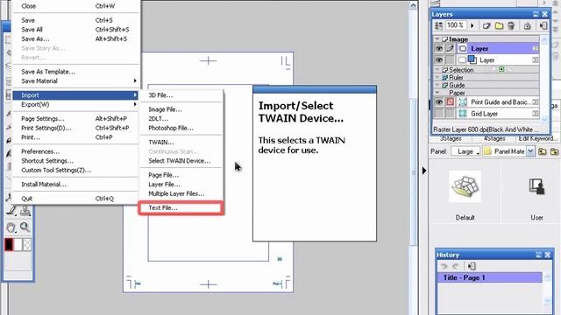This screenshot has height=315, width=561.
Task: Choose 3D File... from Import submenu
Action: pyautogui.click(x=181, y=95)
